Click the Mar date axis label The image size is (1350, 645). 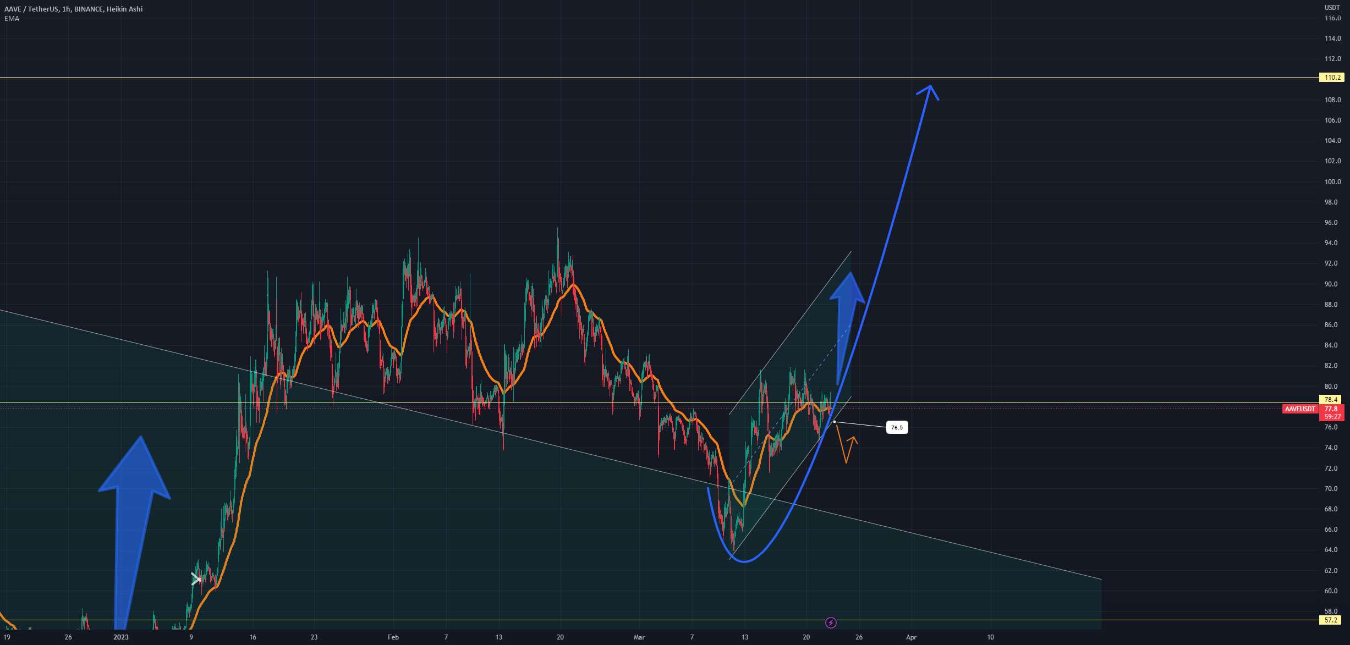click(639, 637)
